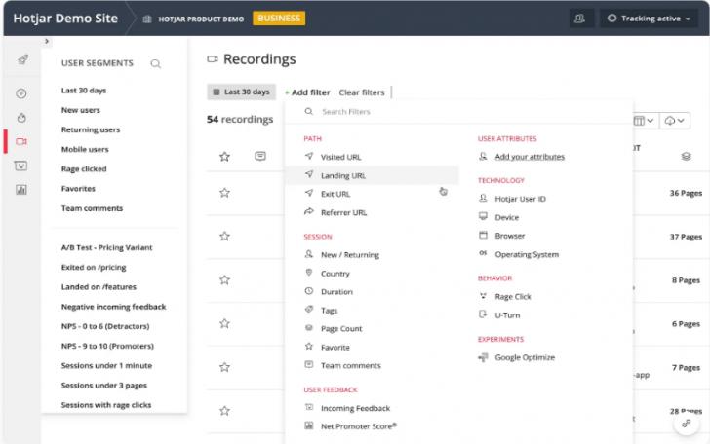Pick the Operating System filter

pos(527,254)
